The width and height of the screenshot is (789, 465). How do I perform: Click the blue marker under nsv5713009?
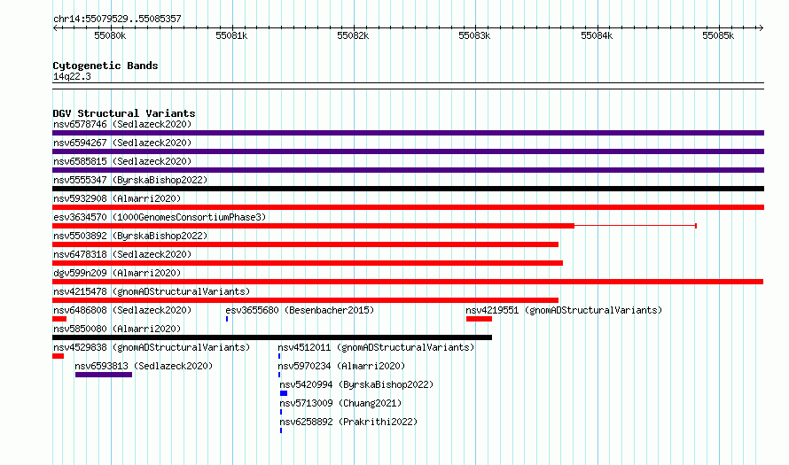[281, 412]
